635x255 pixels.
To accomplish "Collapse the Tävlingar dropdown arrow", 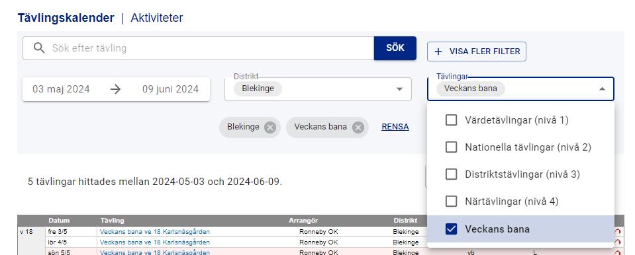I will tap(602, 89).
